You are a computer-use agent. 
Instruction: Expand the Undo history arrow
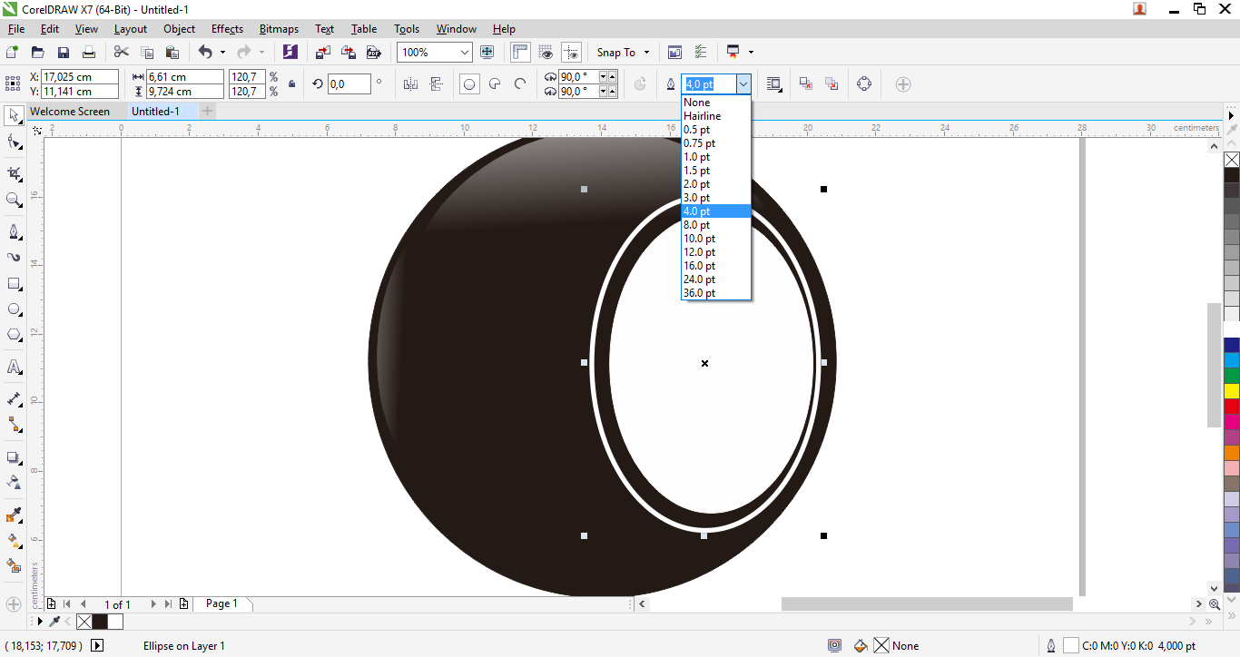coord(221,52)
